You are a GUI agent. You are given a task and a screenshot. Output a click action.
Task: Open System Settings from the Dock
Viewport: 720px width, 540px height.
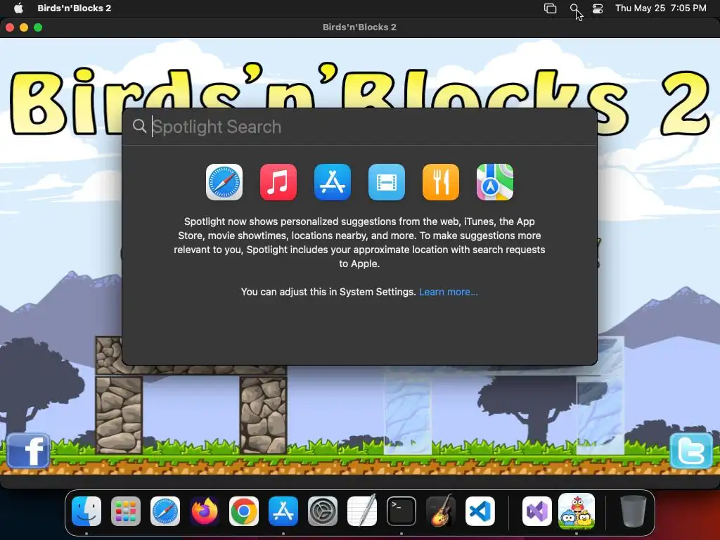[323, 511]
